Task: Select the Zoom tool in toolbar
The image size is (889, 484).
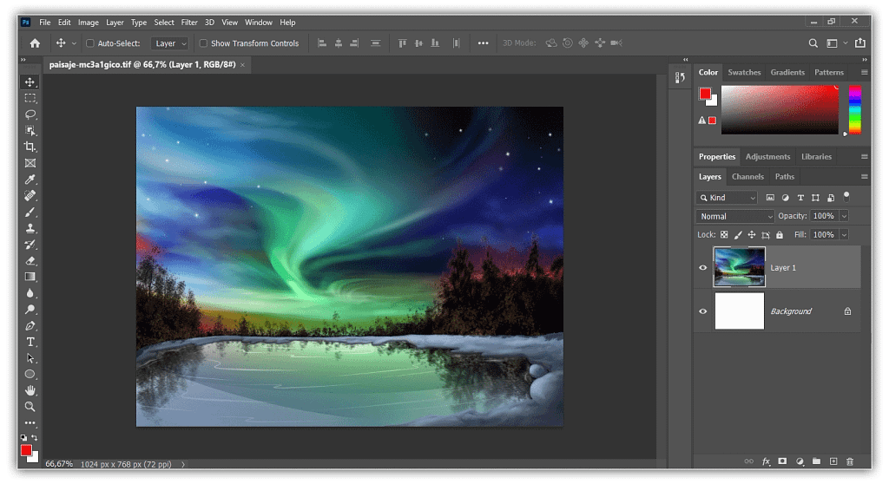Action: [30, 406]
